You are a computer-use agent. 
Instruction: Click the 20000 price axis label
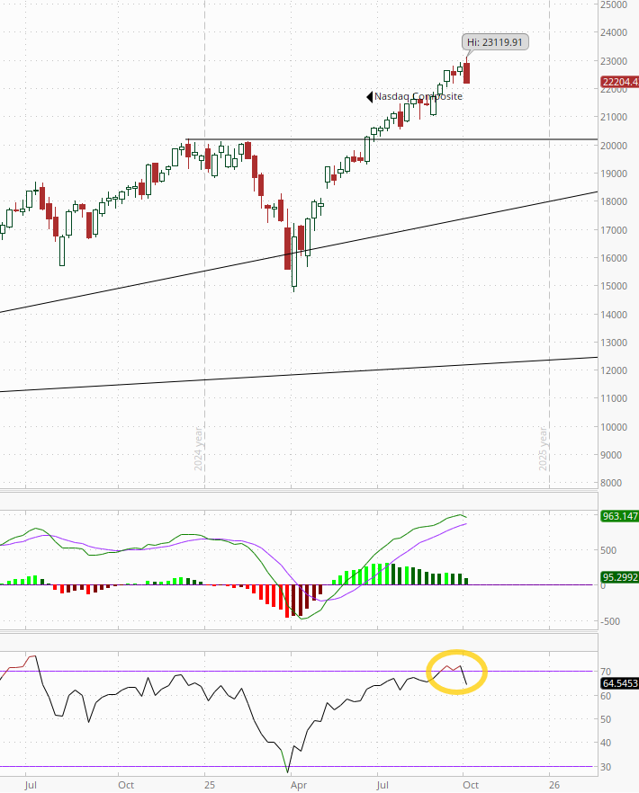tap(614, 146)
